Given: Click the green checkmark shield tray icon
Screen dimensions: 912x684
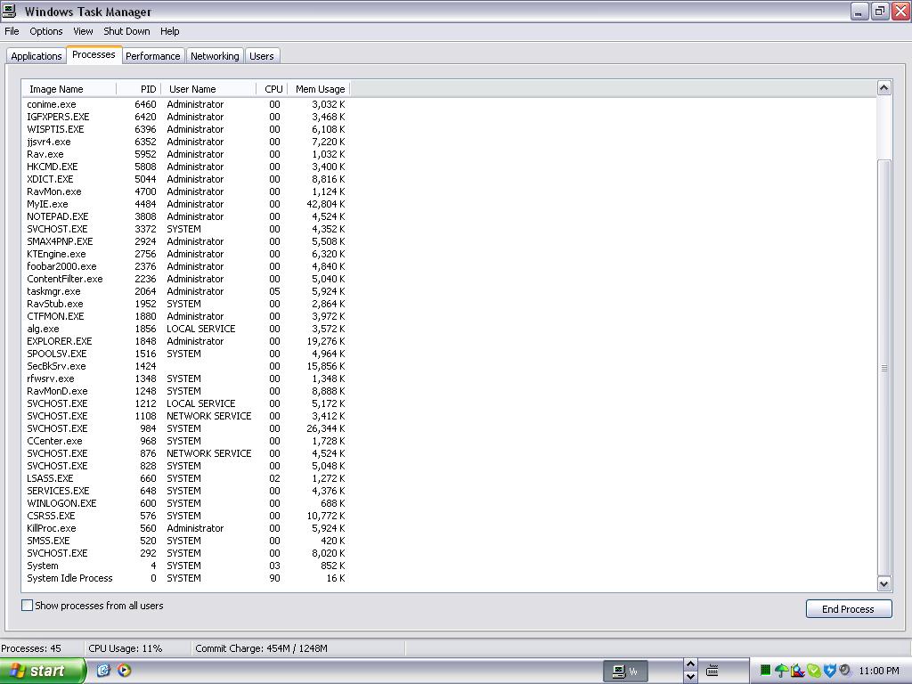Looking at the screenshot, I should [814, 671].
